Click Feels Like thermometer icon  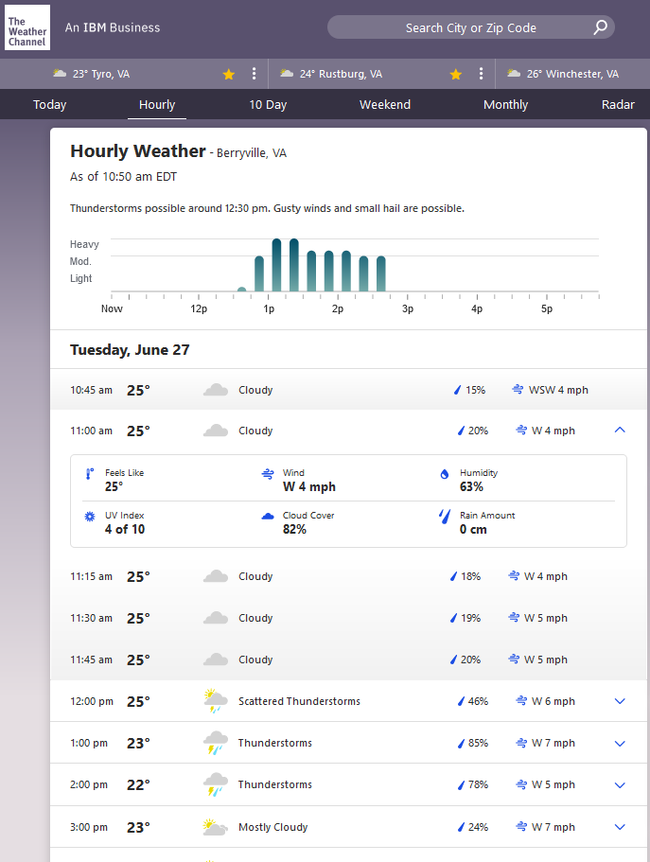click(89, 474)
